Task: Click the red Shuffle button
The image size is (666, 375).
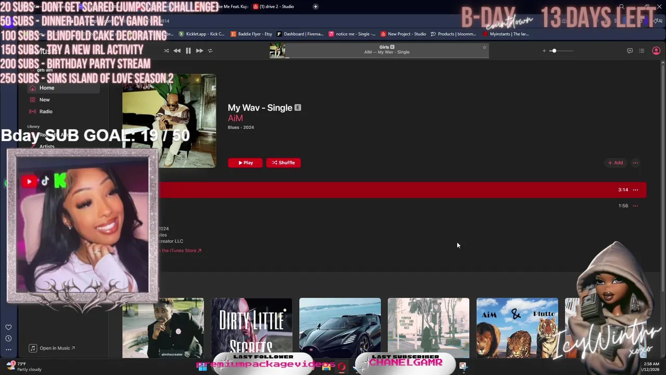Action: tap(283, 162)
